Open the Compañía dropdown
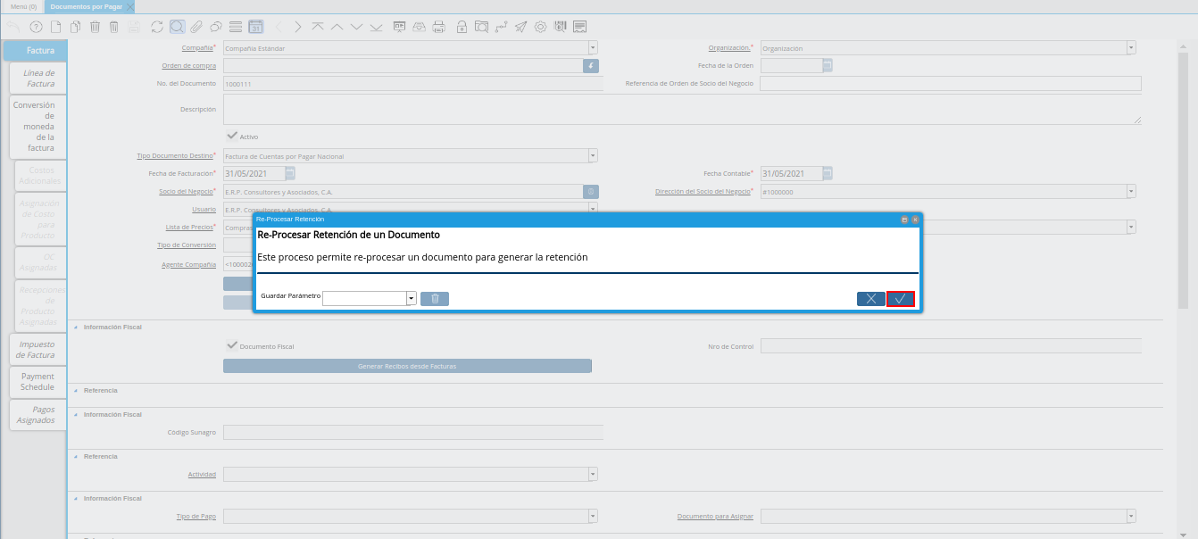Screen dimensions: 1198x539 click(x=593, y=48)
